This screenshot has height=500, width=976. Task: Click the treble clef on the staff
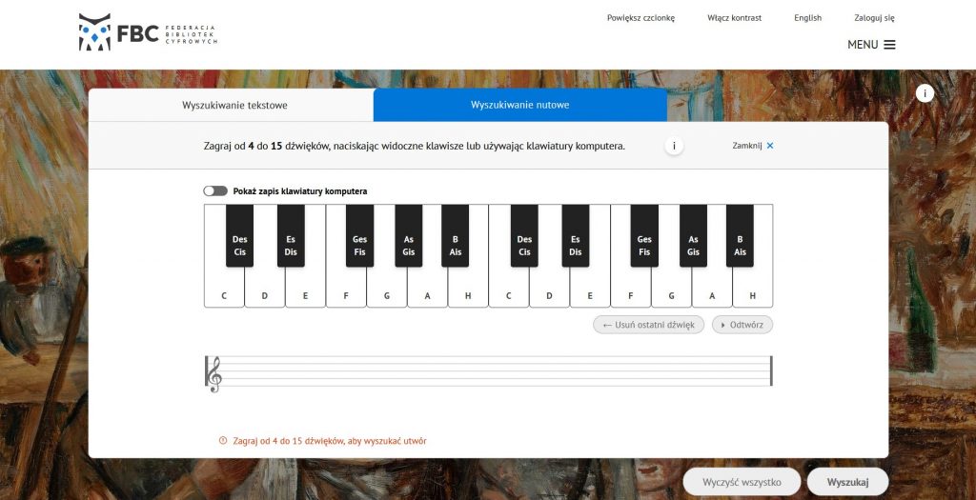coord(214,372)
